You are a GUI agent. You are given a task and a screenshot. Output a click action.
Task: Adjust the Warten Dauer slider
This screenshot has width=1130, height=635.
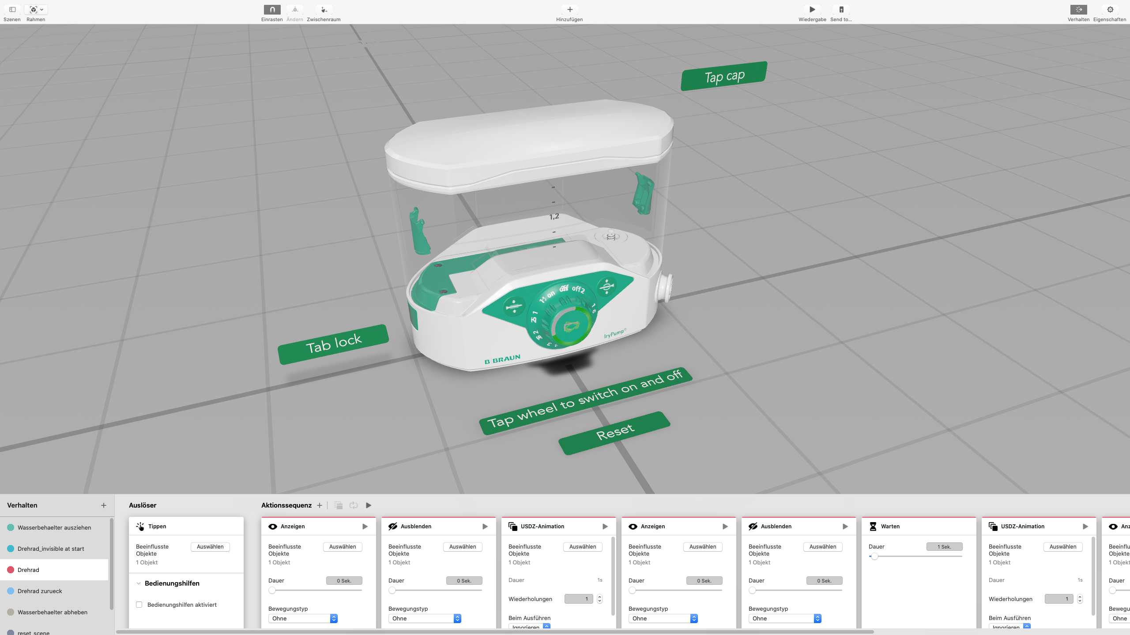874,557
